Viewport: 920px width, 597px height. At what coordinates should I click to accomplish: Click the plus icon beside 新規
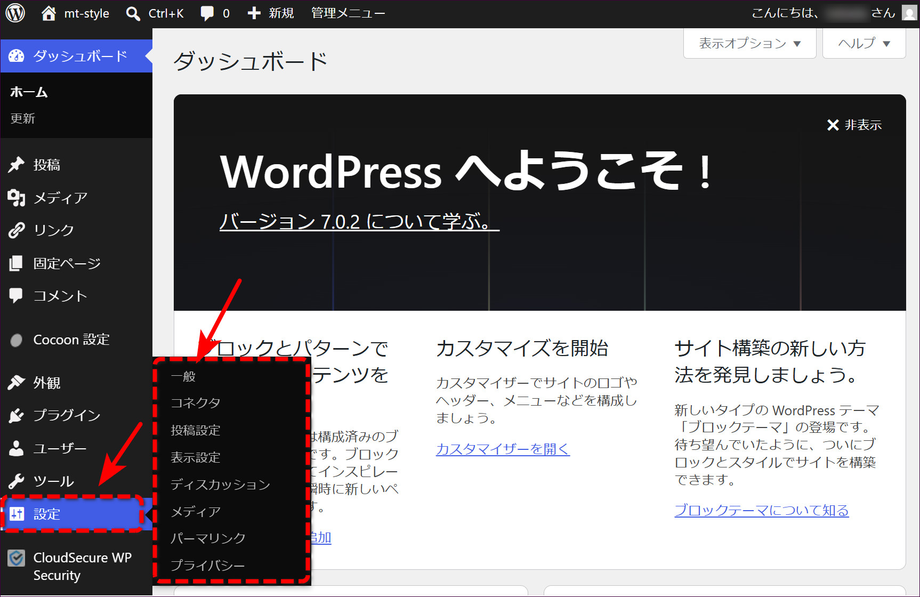[254, 13]
